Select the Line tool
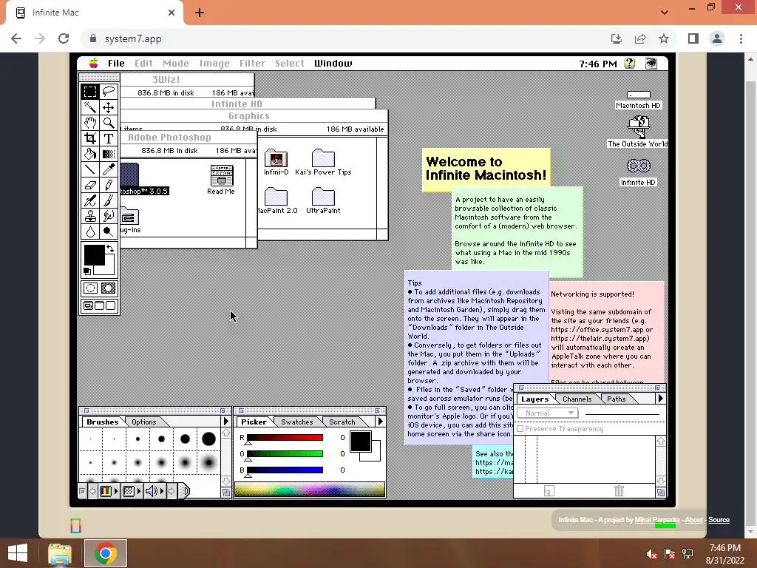757x568 pixels. (x=89, y=169)
